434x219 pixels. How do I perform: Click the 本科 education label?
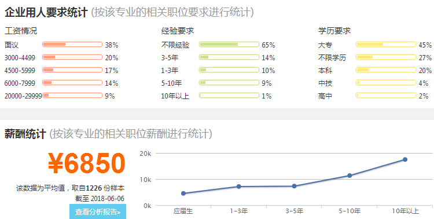tap(325, 71)
